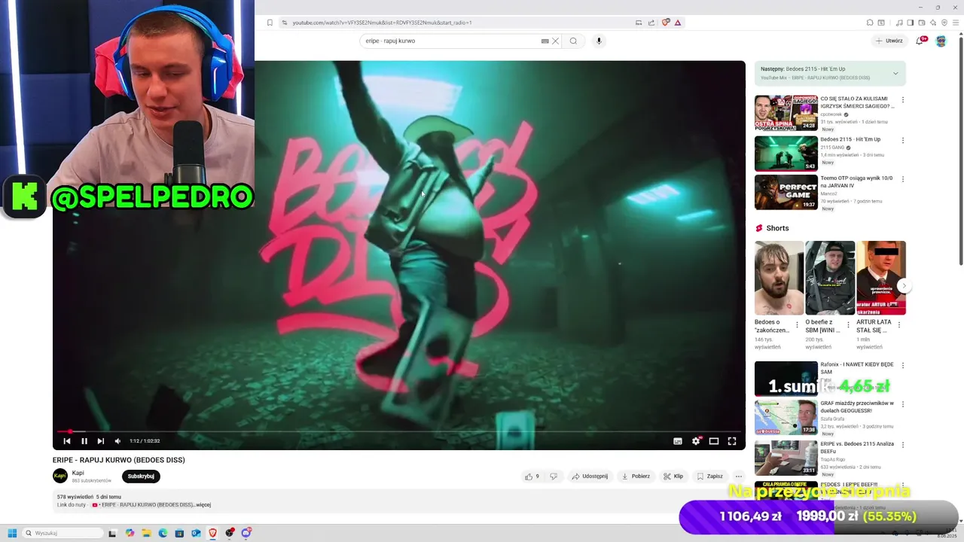The image size is (964, 542).
Task: Open the Kapi channel avatar
Action: coord(60,476)
